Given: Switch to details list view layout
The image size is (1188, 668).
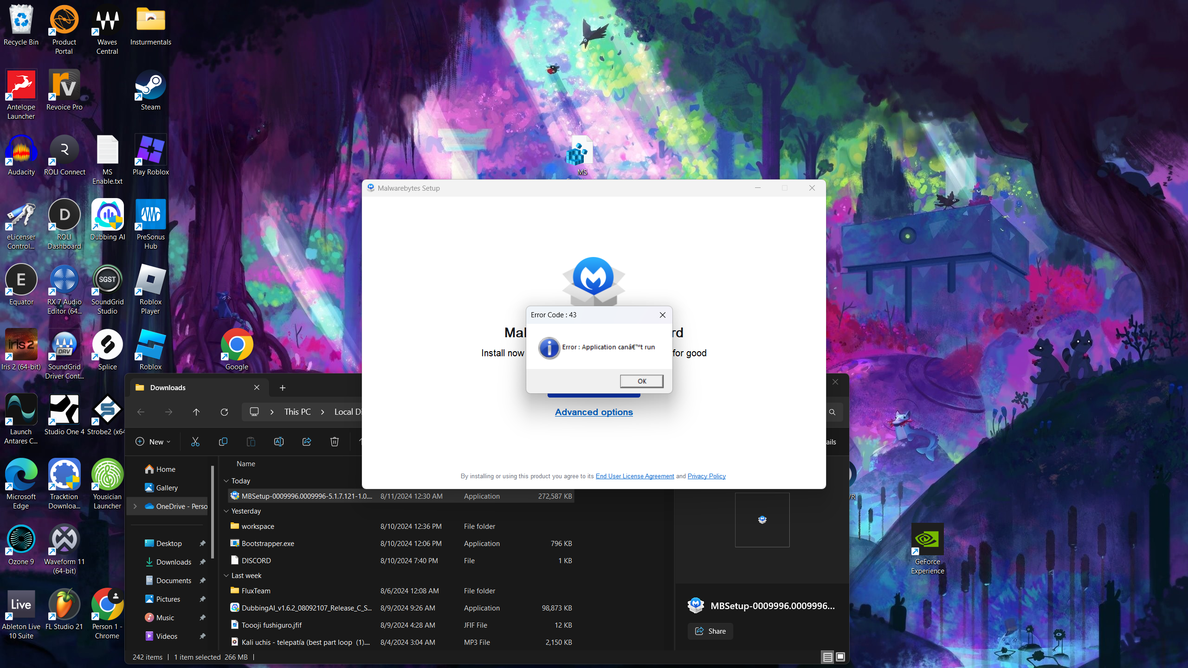Looking at the screenshot, I should point(827,657).
